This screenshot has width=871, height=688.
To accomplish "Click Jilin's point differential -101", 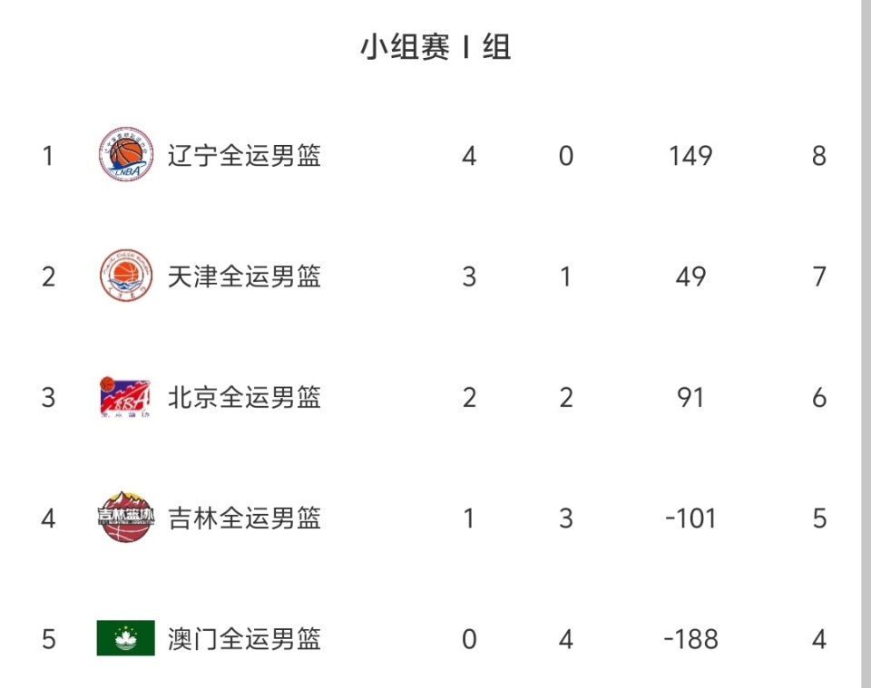I will coord(690,518).
